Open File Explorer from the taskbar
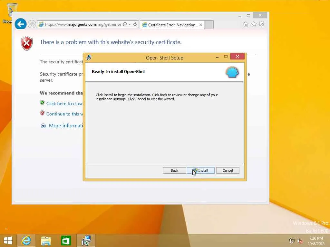Screen dimensions: 330x247 click(46, 241)
